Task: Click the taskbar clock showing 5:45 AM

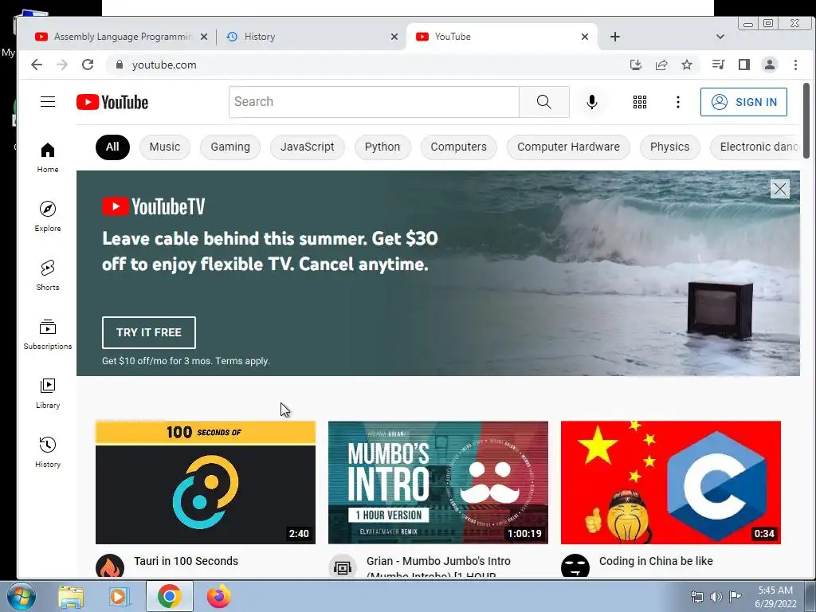Action: [x=775, y=597]
